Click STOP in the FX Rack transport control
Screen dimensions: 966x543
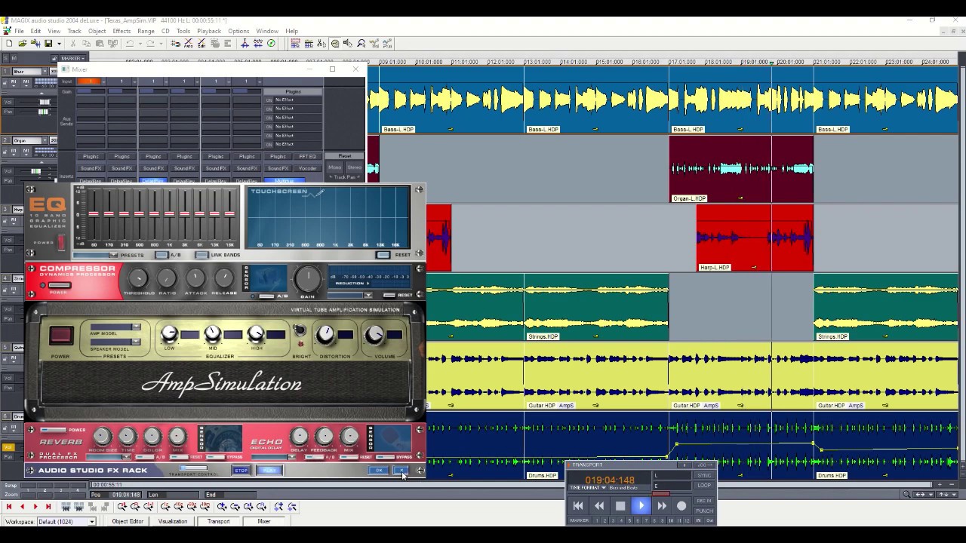coord(241,470)
